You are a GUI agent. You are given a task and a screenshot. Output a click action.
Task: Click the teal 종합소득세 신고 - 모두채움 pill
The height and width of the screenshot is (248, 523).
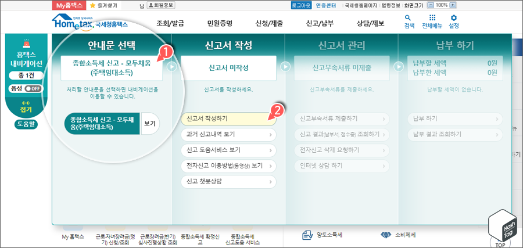[103, 123]
